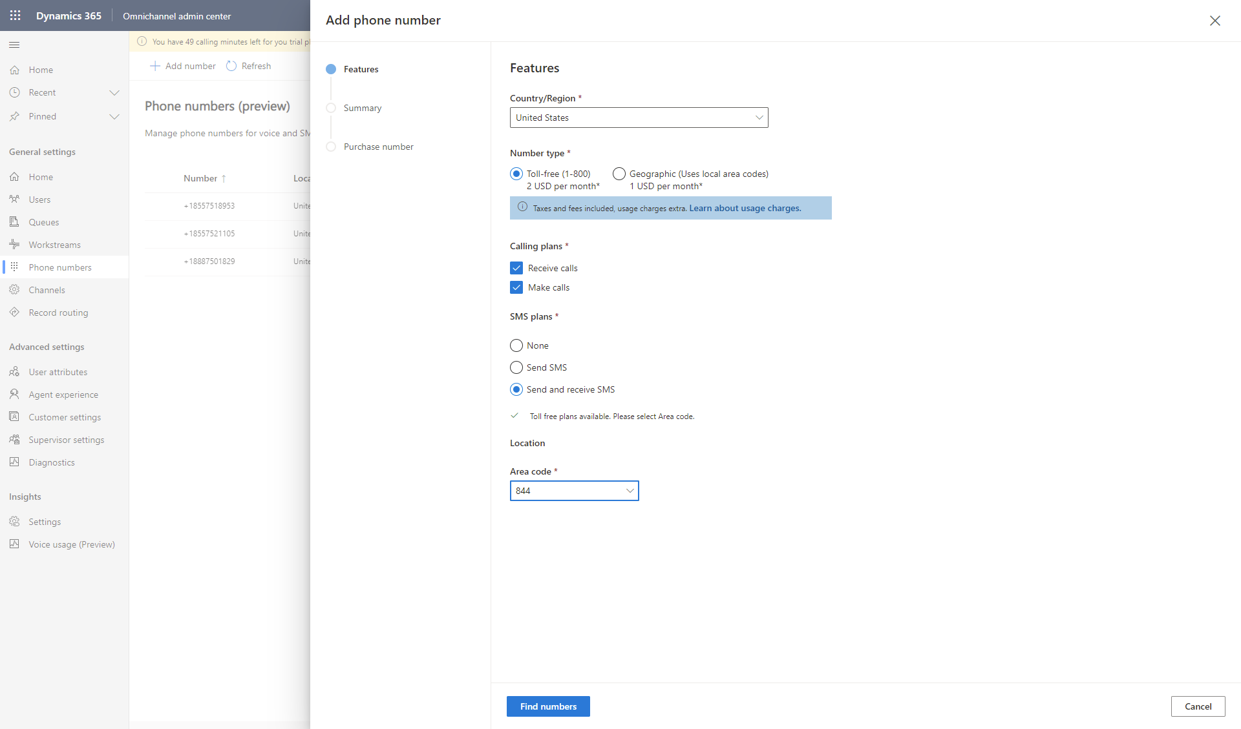Disable the Make calls checkbox

point(516,287)
